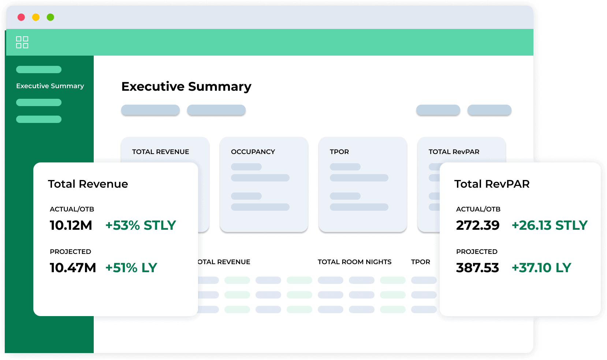Image resolution: width=607 pixels, height=360 pixels.
Task: Click the TOTAL ROOM NIGHTS column header
Action: pos(354,262)
